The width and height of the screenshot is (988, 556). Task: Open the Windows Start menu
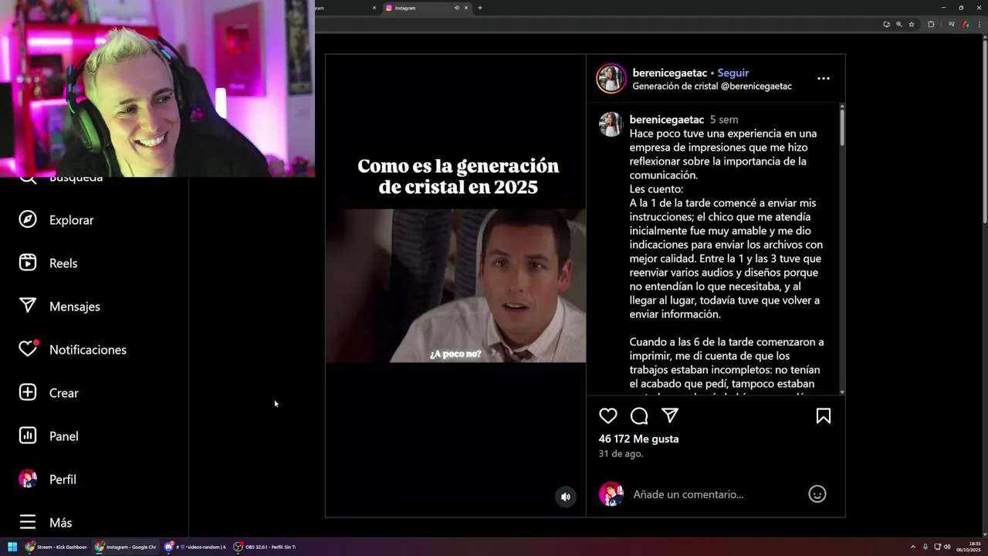coord(12,547)
